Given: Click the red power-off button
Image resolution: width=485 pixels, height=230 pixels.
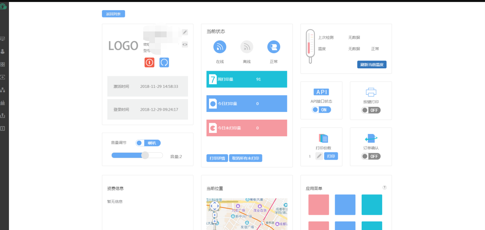Looking at the screenshot, I should pos(149,63).
